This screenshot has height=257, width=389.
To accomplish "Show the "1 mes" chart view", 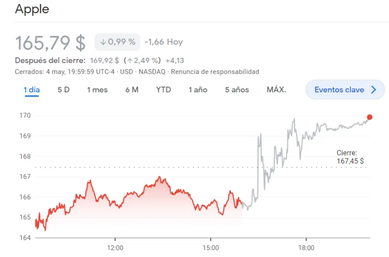I will (97, 90).
